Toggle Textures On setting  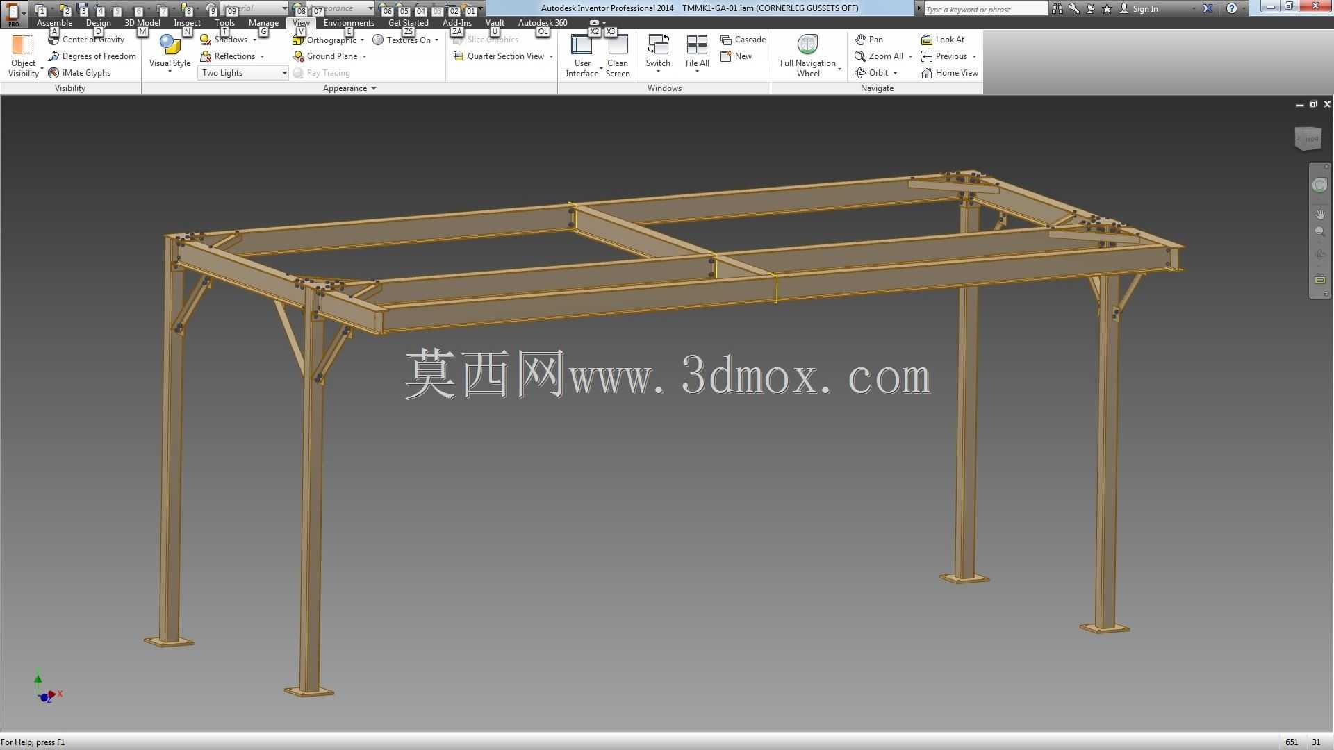tap(402, 40)
